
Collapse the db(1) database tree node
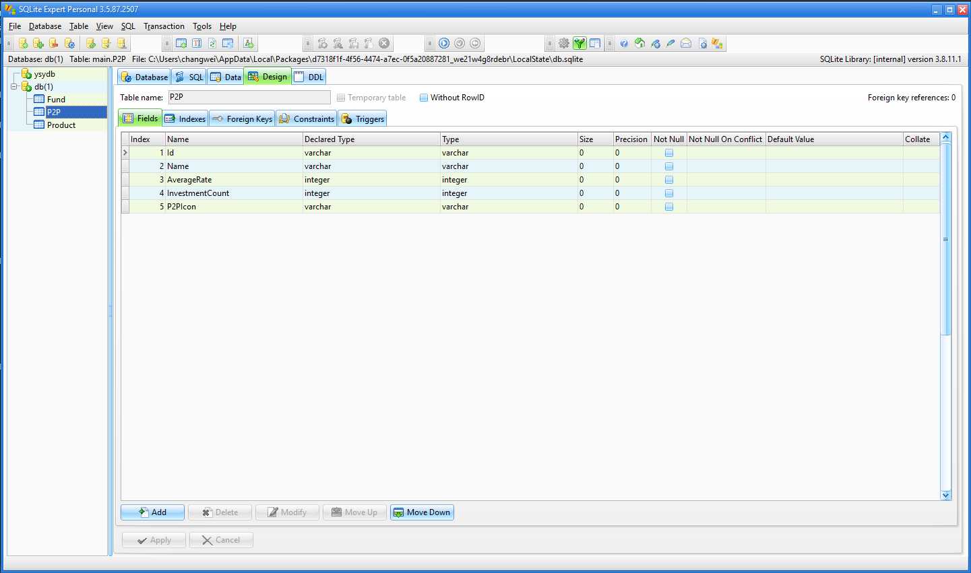tap(13, 87)
